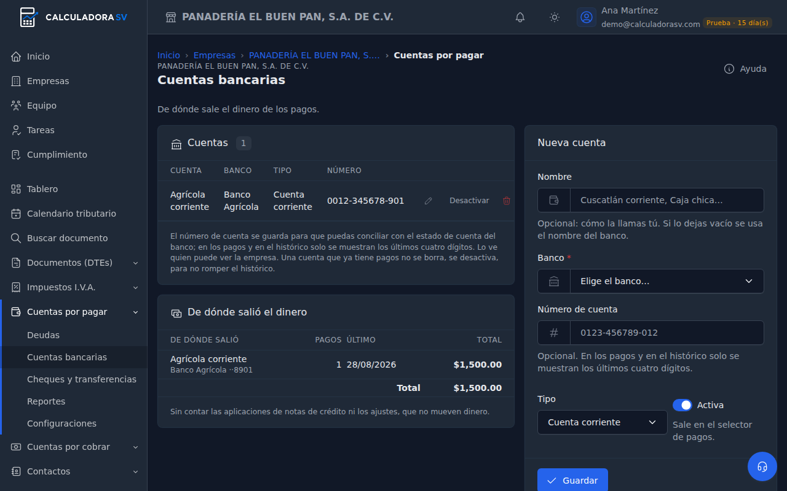The height and width of the screenshot is (491, 787).
Task: Open the Elige el banco dropdown
Action: coord(667,281)
